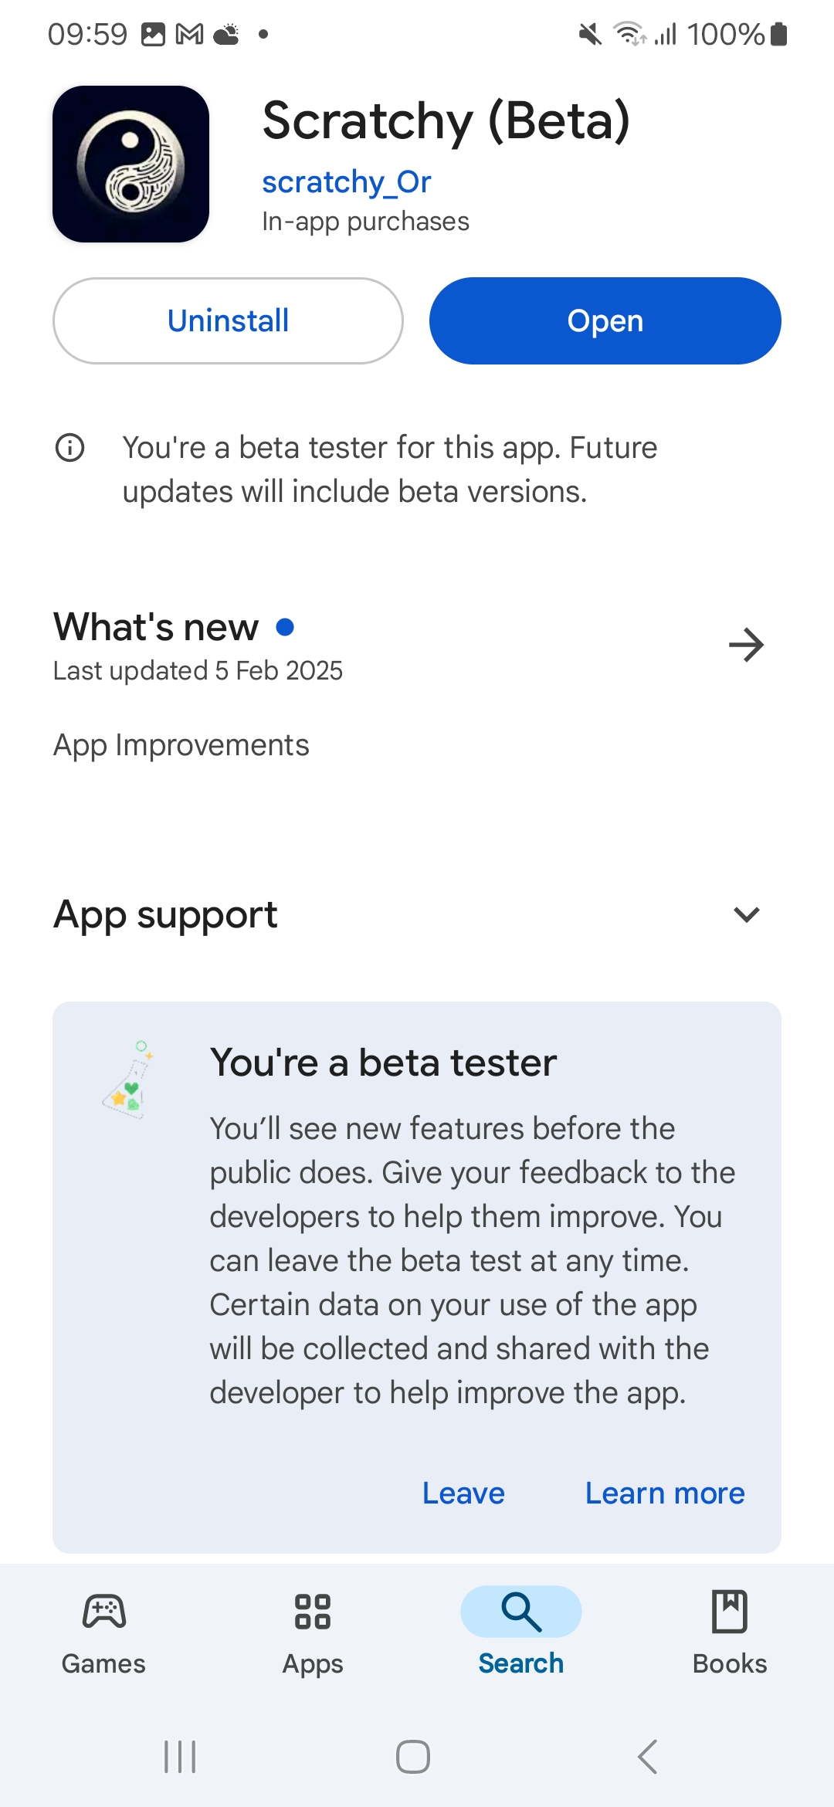This screenshot has width=834, height=1807.
Task: Open the recent apps navigation button
Action: (x=180, y=1757)
